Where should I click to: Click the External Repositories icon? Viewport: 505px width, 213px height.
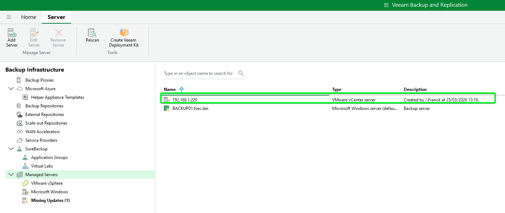pyautogui.click(x=19, y=115)
